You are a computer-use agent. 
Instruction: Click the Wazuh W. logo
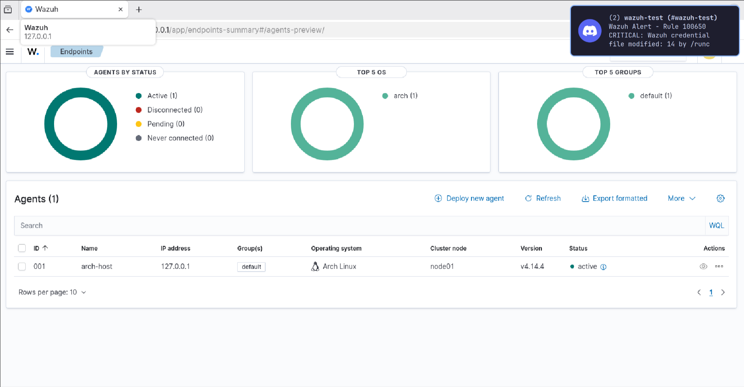(33, 52)
